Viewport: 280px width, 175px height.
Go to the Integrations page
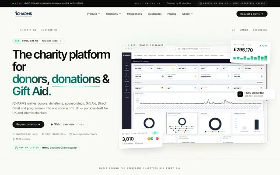pyautogui.click(x=134, y=14)
